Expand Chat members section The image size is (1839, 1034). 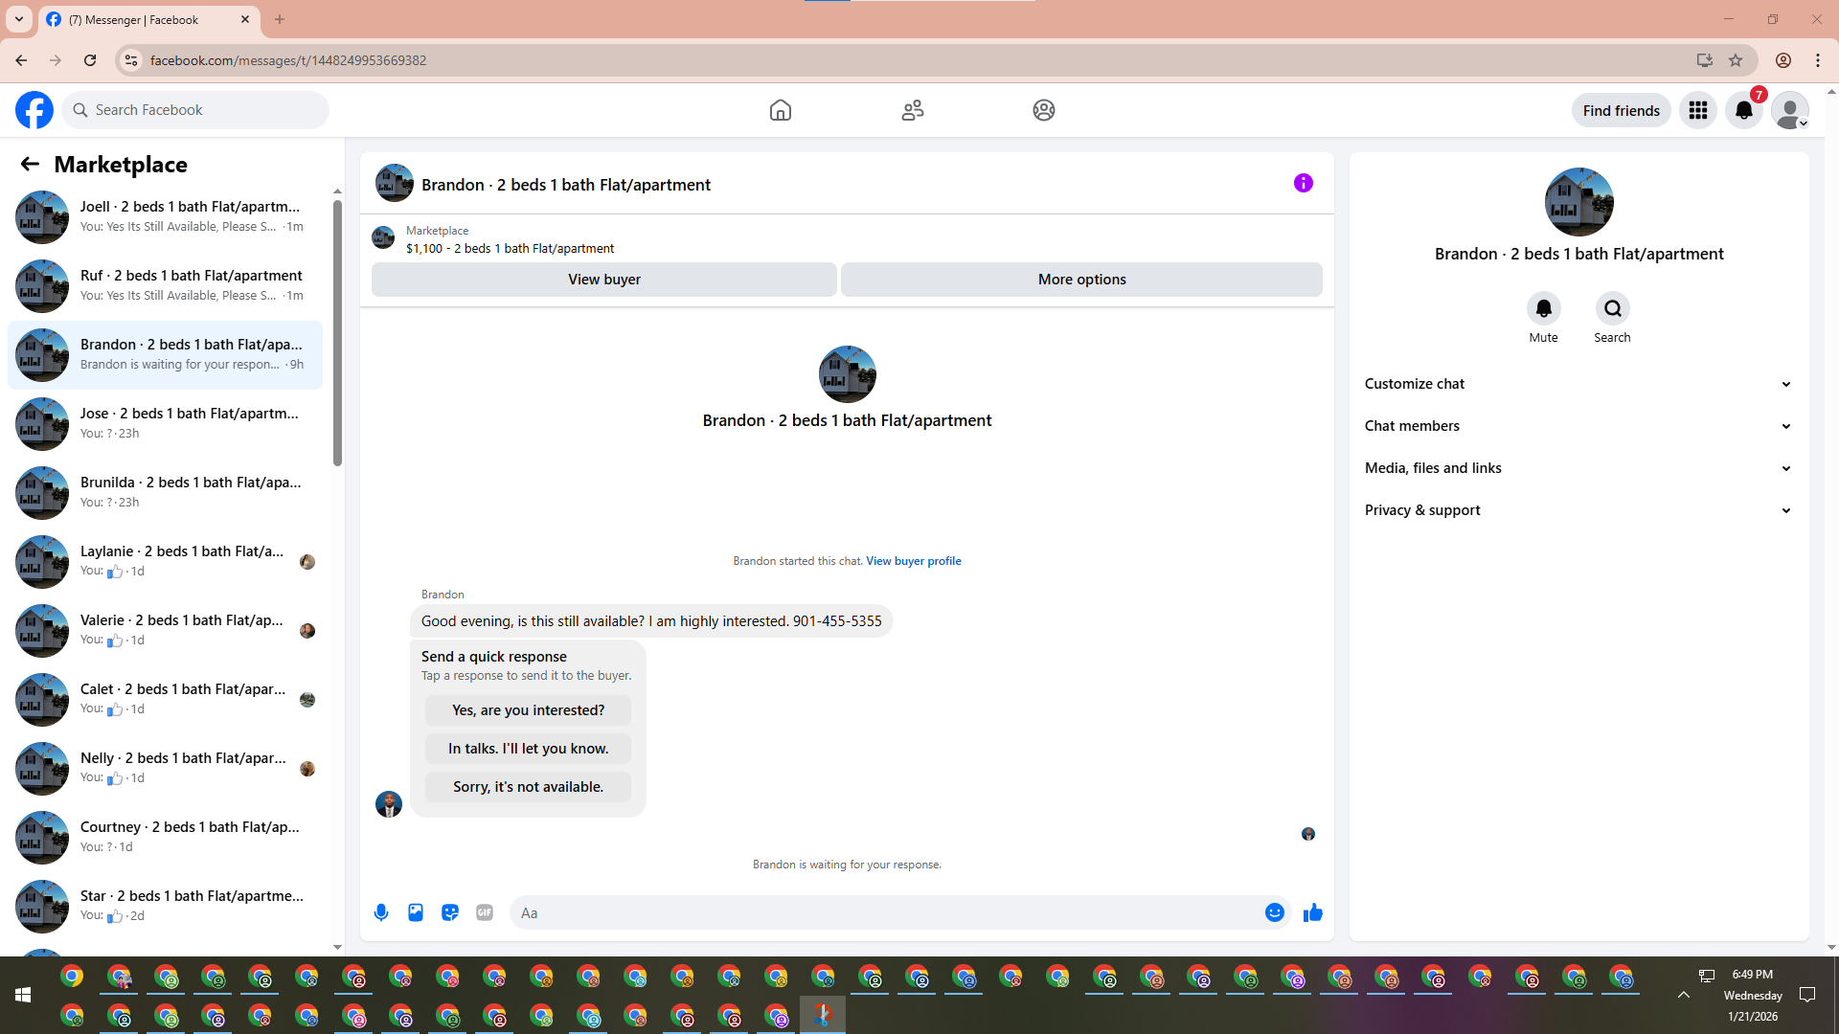pyautogui.click(x=1578, y=426)
